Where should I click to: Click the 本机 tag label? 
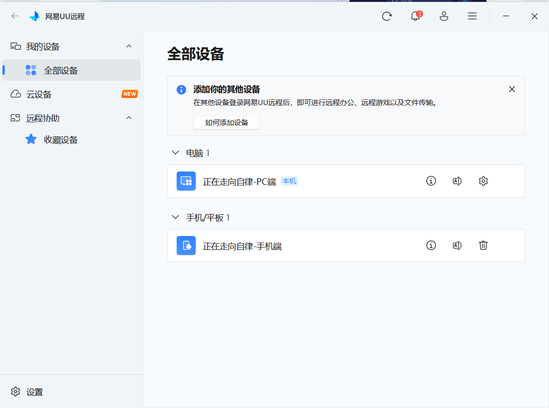(289, 181)
